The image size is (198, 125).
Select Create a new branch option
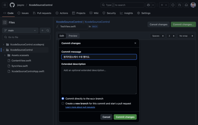coord(63,103)
